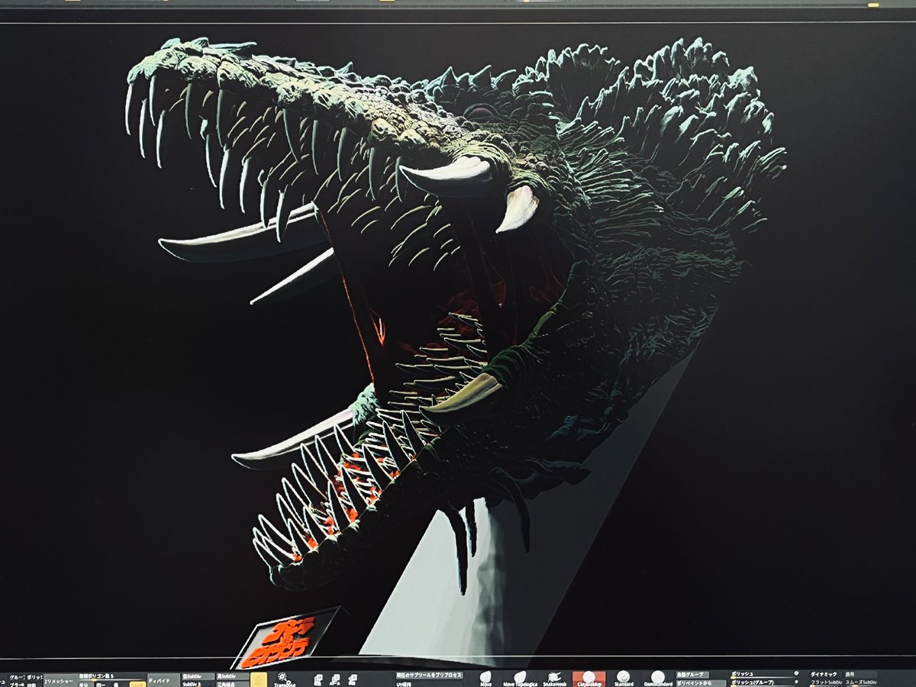Click the 三角結合 button

click(x=232, y=684)
